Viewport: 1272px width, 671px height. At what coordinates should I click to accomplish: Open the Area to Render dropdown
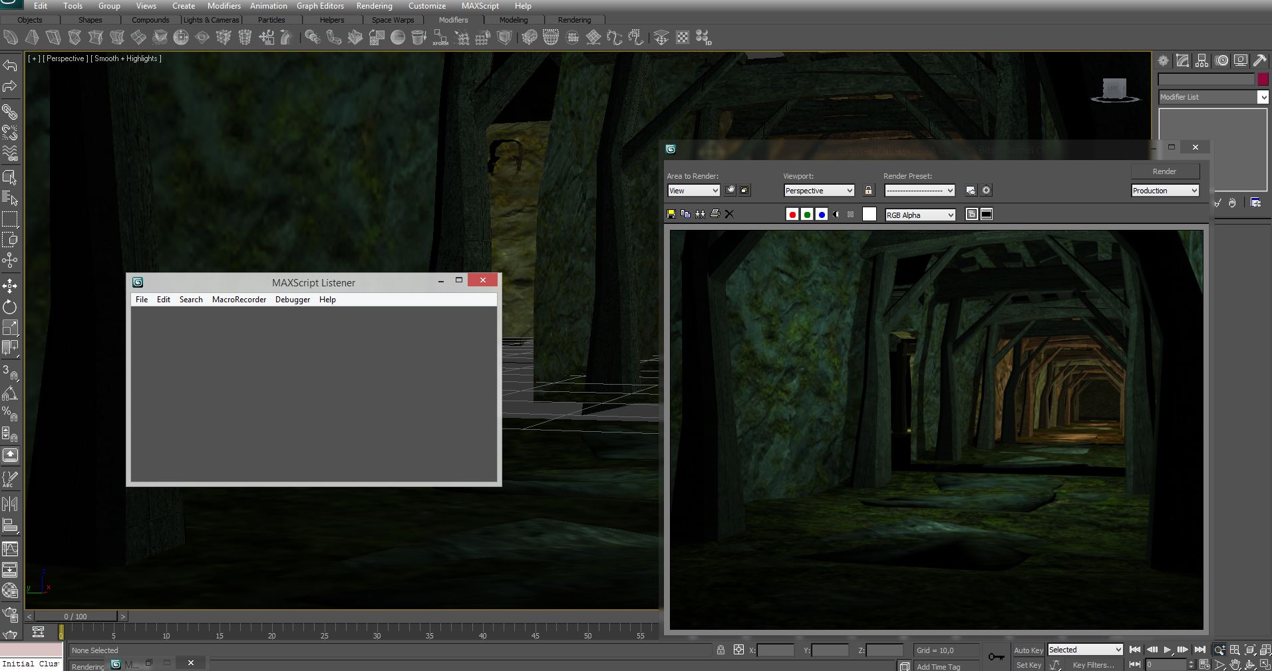click(x=693, y=191)
